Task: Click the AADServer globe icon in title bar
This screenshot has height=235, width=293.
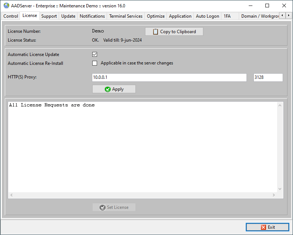Action: pos(6,6)
